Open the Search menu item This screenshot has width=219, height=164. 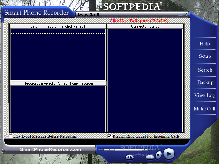tap(205, 70)
